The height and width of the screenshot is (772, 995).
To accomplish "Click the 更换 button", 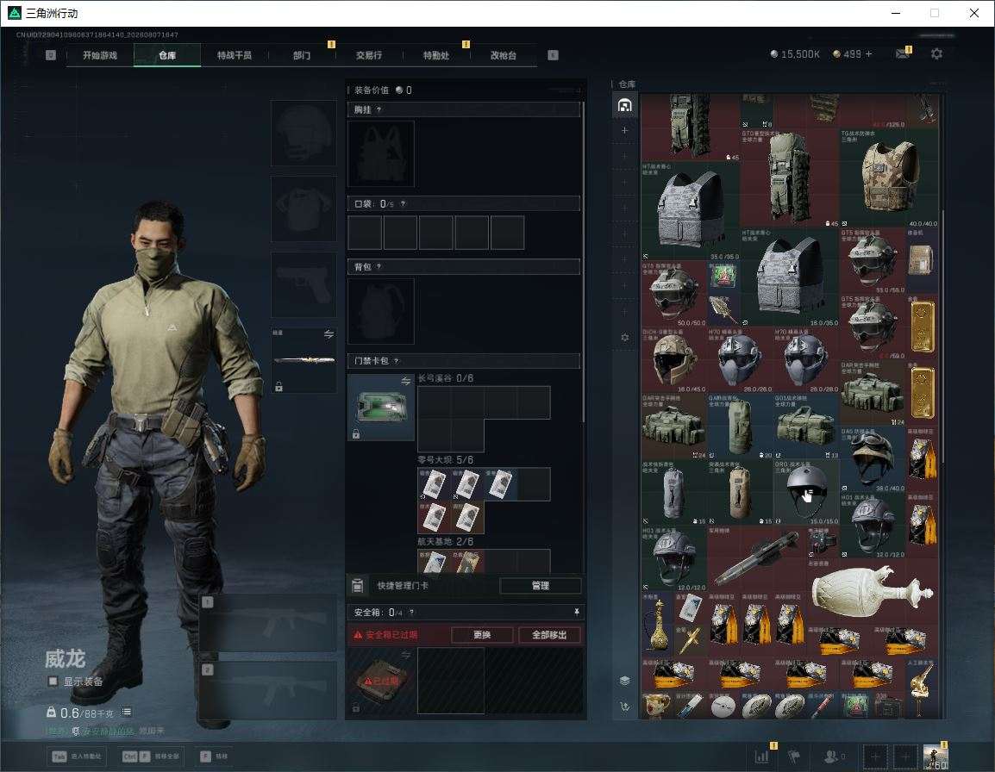I will coord(482,634).
